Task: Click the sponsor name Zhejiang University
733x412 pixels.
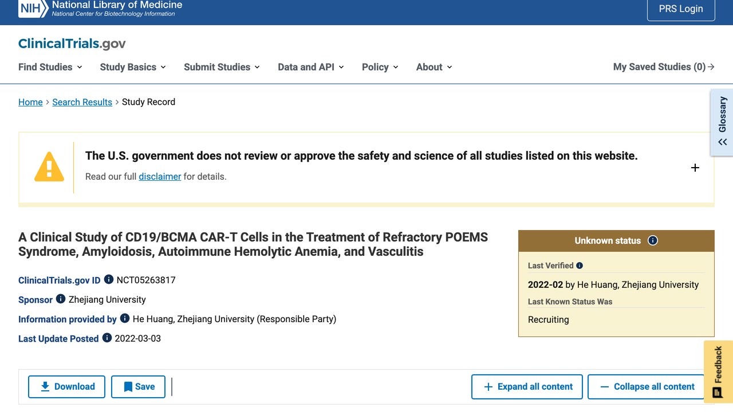Action: click(x=107, y=300)
